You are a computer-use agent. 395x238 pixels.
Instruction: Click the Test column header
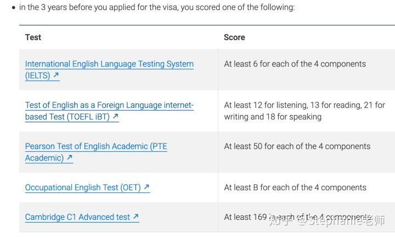pos(33,37)
